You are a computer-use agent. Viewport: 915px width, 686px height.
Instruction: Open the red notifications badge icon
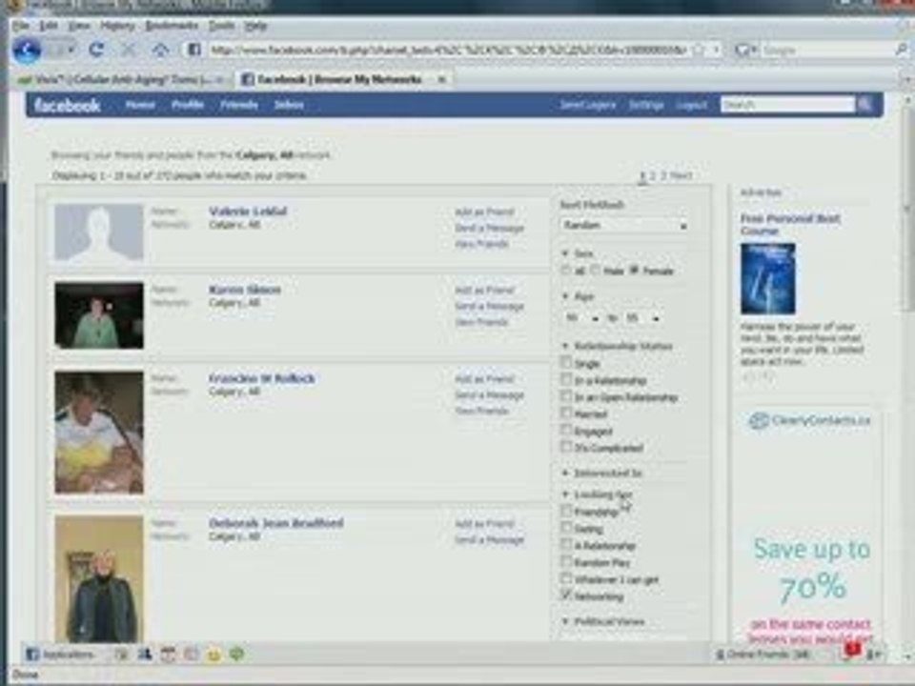coord(852,649)
